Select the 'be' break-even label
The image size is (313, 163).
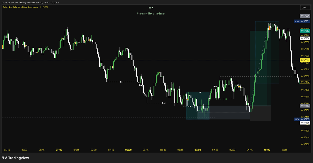click(x=255, y=76)
